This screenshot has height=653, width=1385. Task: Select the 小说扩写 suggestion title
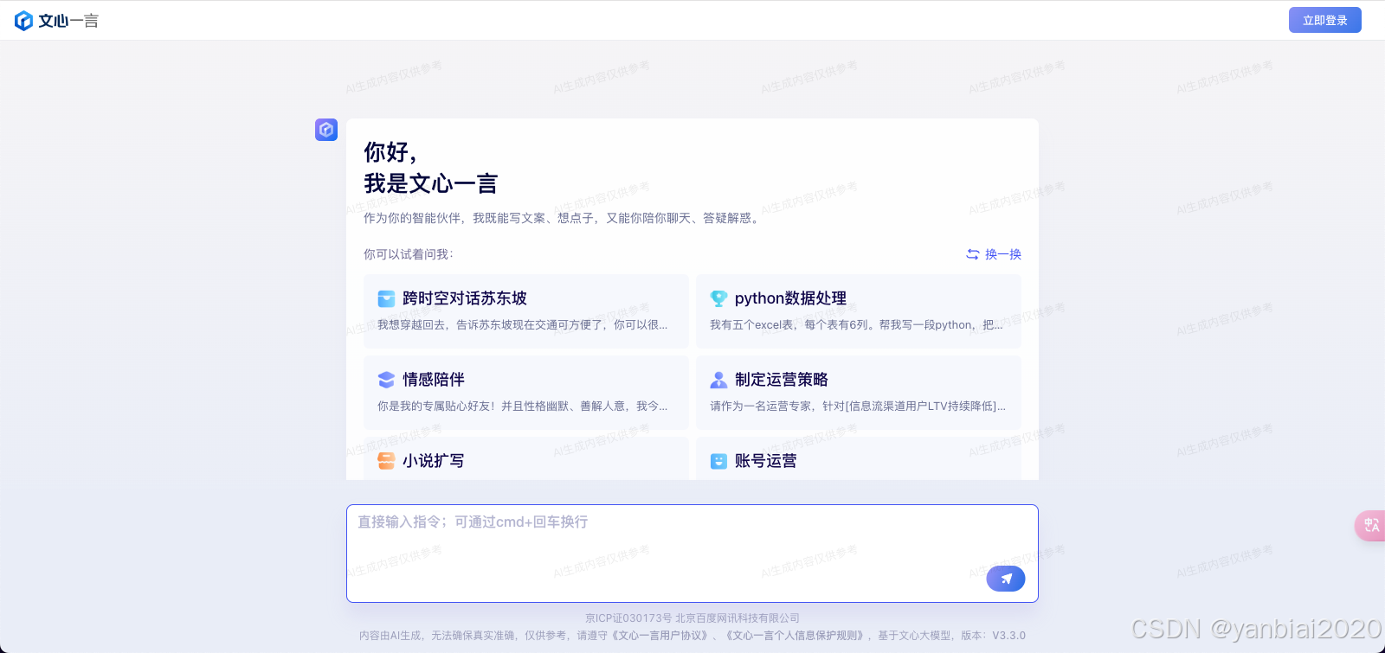[x=434, y=461]
